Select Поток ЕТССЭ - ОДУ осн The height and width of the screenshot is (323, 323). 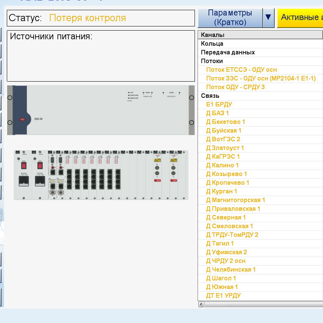[x=241, y=70]
